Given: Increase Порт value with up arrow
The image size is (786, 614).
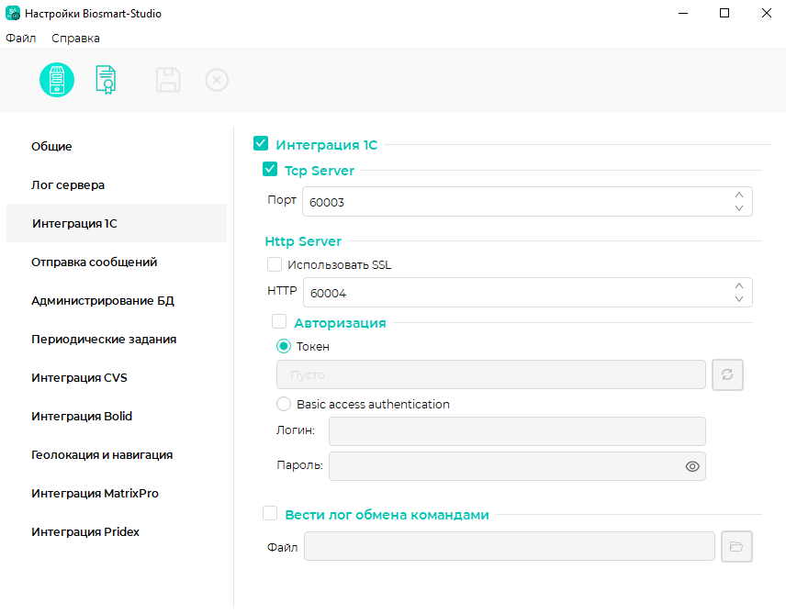Looking at the screenshot, I should pyautogui.click(x=739, y=195).
